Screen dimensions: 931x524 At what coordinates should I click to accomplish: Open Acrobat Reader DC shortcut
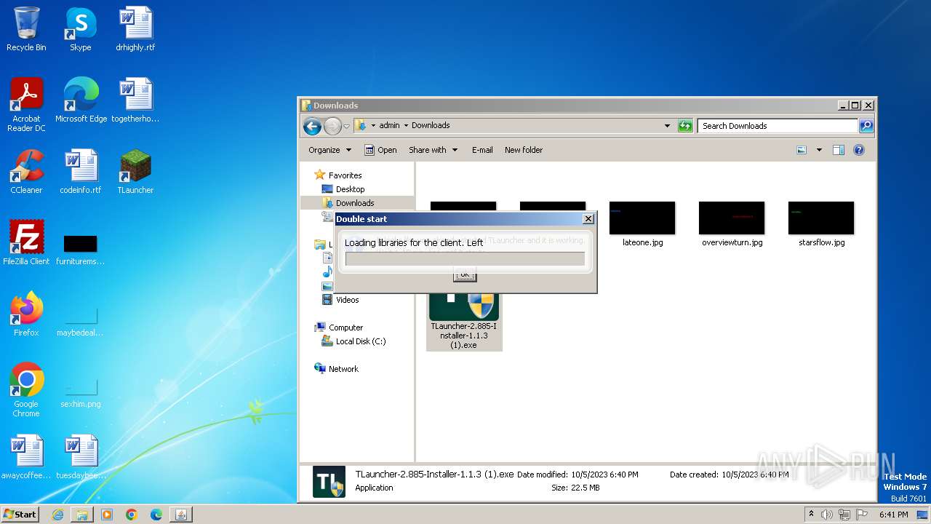[26, 105]
